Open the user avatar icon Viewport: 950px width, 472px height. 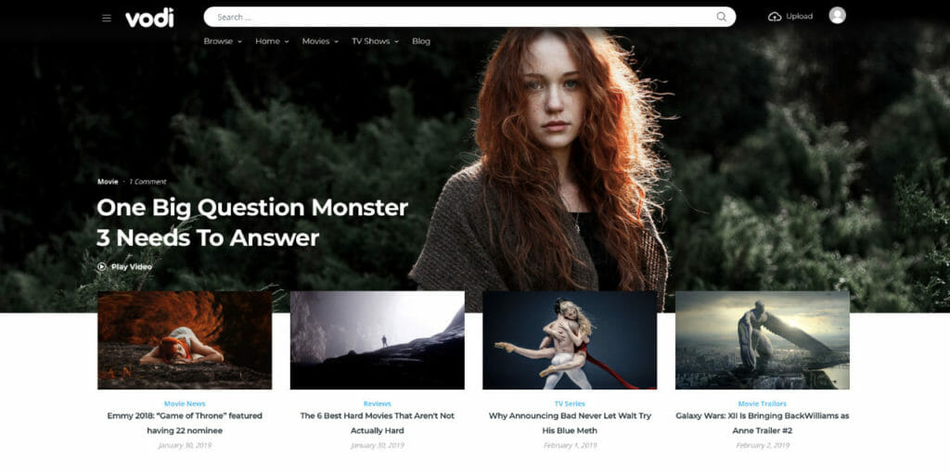[837, 16]
